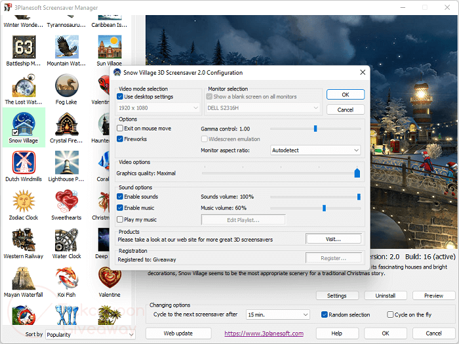Select The Lost Watch screensaver icon
Screen dimensions: 459x344
coord(24,85)
